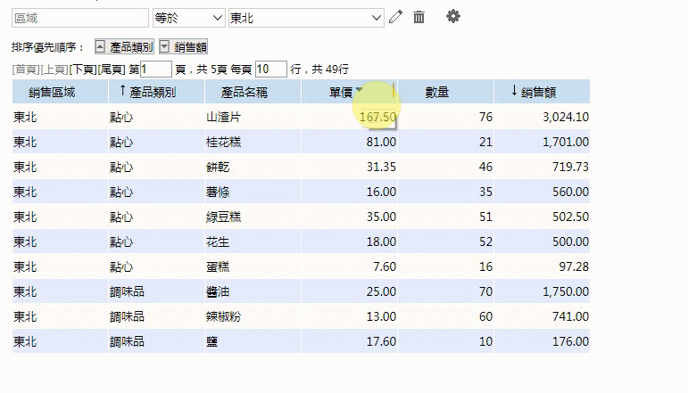
Task: Open the gear settings icon
Action: pos(453,17)
